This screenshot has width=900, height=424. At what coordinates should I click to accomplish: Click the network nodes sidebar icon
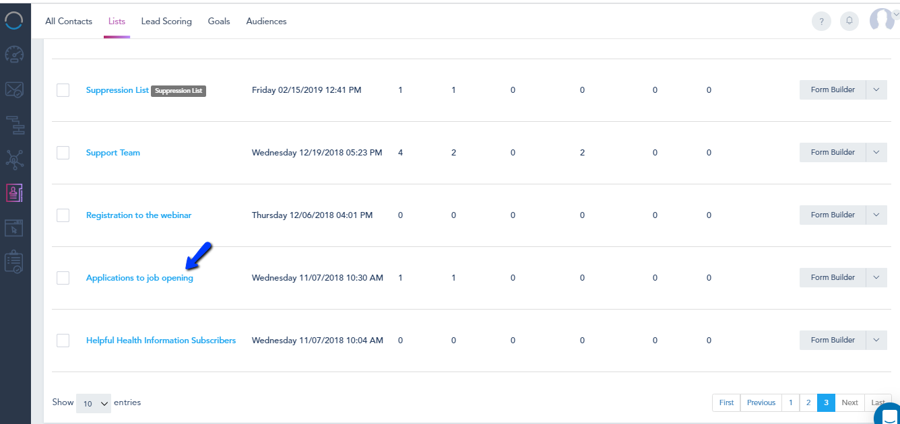tap(14, 159)
